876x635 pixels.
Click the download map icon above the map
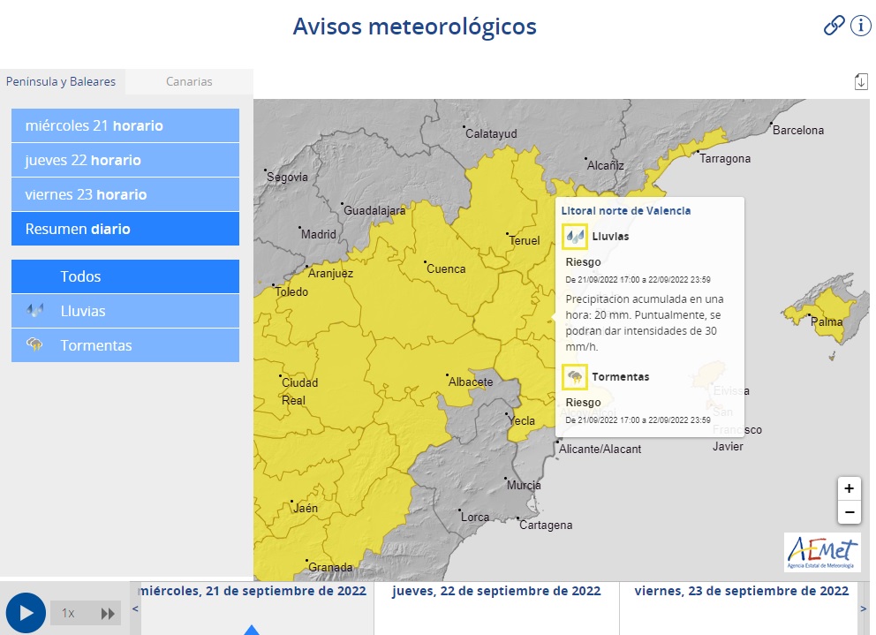(862, 80)
